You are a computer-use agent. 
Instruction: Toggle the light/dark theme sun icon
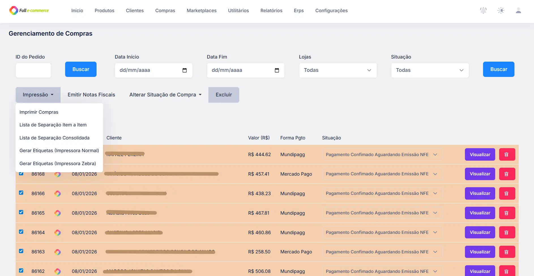point(501,10)
